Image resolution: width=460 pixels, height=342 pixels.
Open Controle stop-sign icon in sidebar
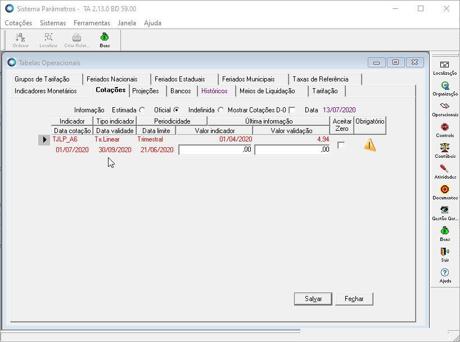pos(445,130)
